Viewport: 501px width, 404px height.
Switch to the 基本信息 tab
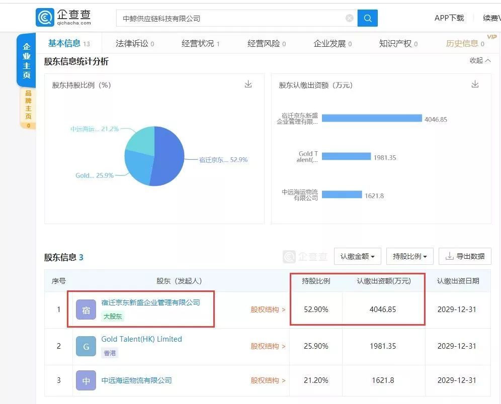click(x=69, y=43)
